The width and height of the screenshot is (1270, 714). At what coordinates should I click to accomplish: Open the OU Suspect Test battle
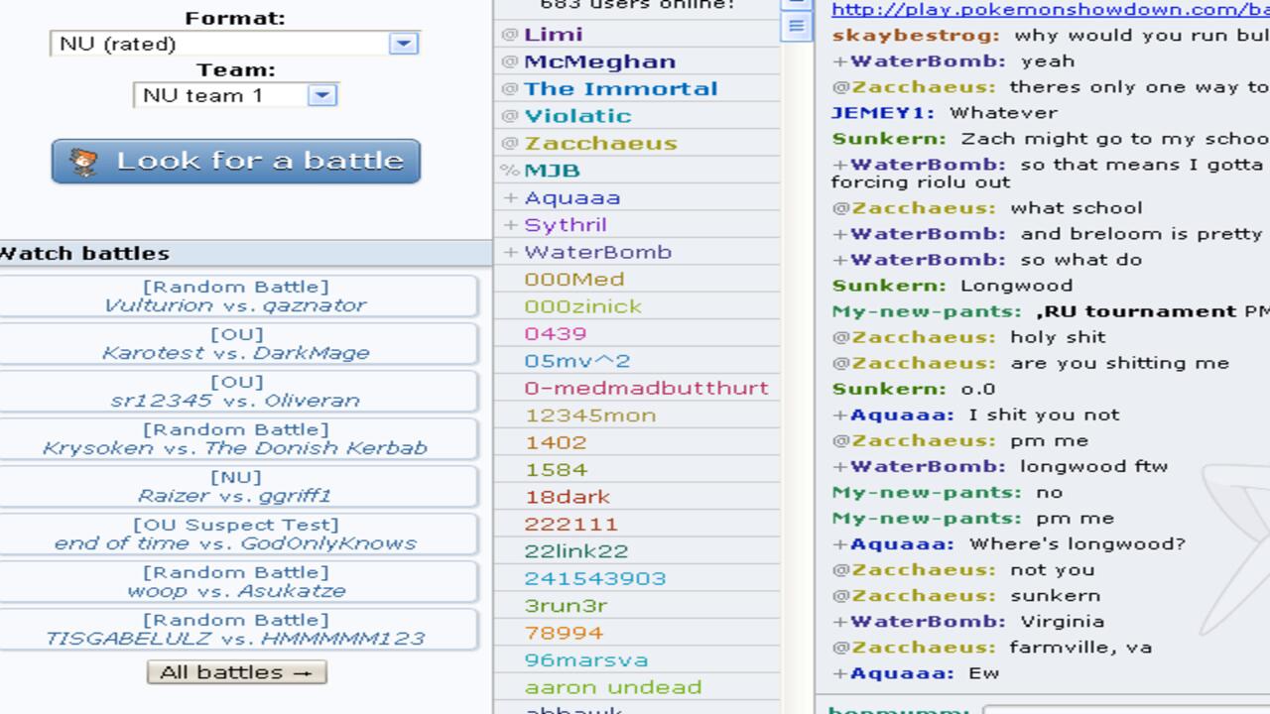[236, 535]
